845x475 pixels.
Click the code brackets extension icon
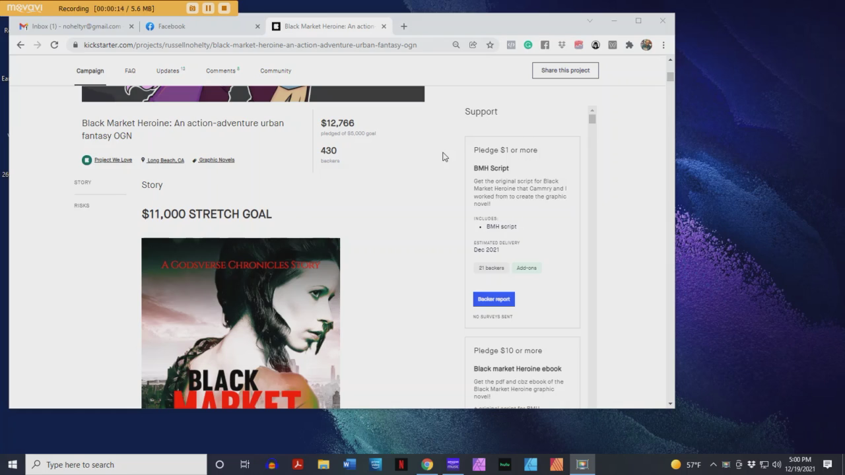511,45
